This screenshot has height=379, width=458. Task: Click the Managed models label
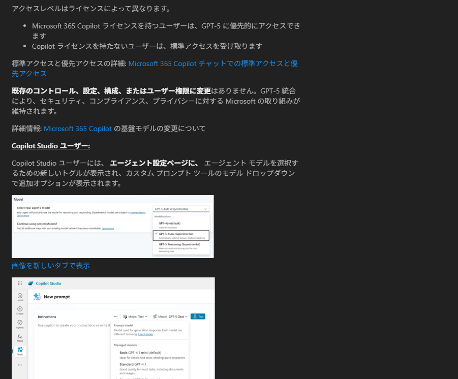click(125, 345)
